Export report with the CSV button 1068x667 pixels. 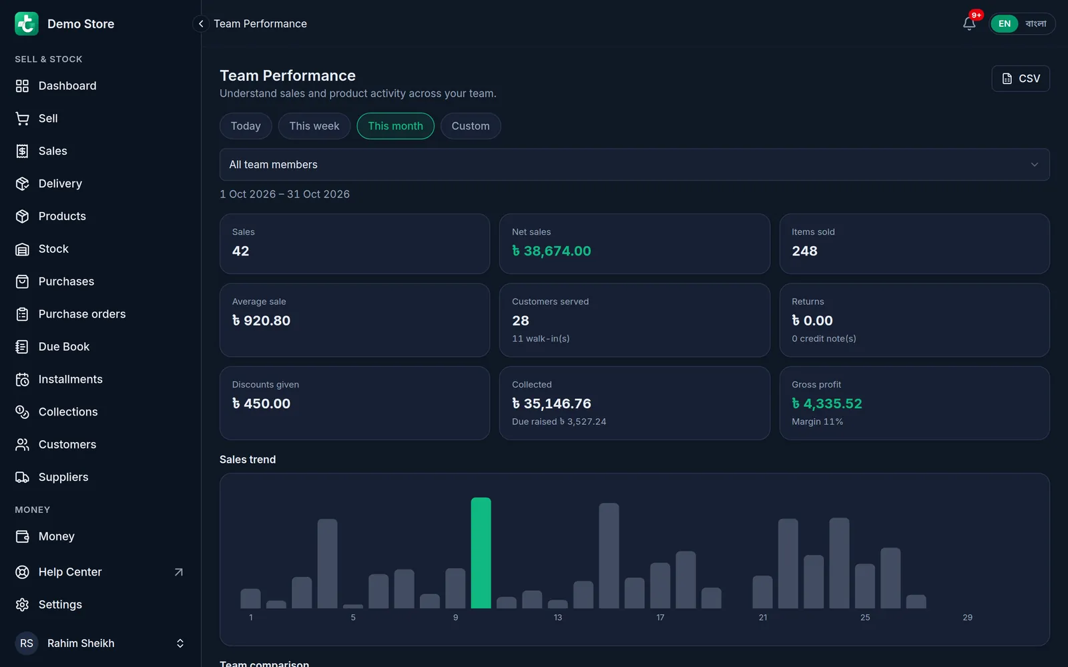coord(1021,79)
